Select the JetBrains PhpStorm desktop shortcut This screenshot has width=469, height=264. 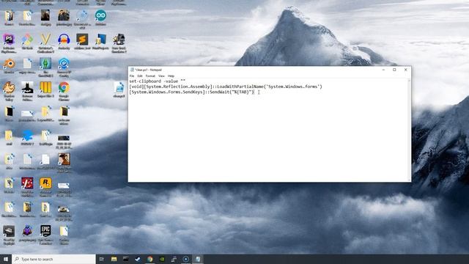pos(9,43)
